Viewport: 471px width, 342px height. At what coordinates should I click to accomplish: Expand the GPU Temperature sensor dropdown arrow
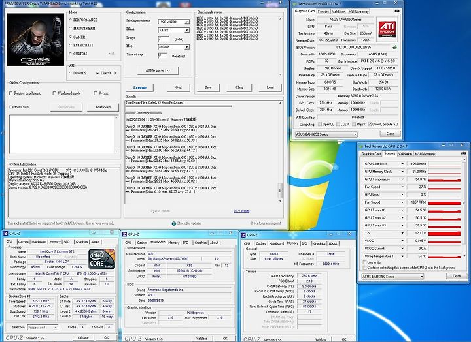[402, 179]
